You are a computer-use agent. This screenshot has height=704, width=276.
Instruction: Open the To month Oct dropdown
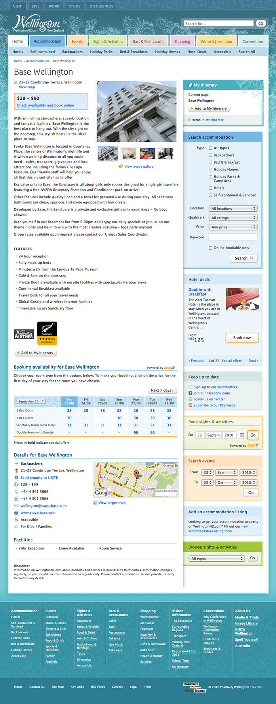pos(227,482)
